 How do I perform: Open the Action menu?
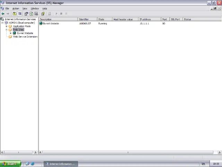coord(16,8)
